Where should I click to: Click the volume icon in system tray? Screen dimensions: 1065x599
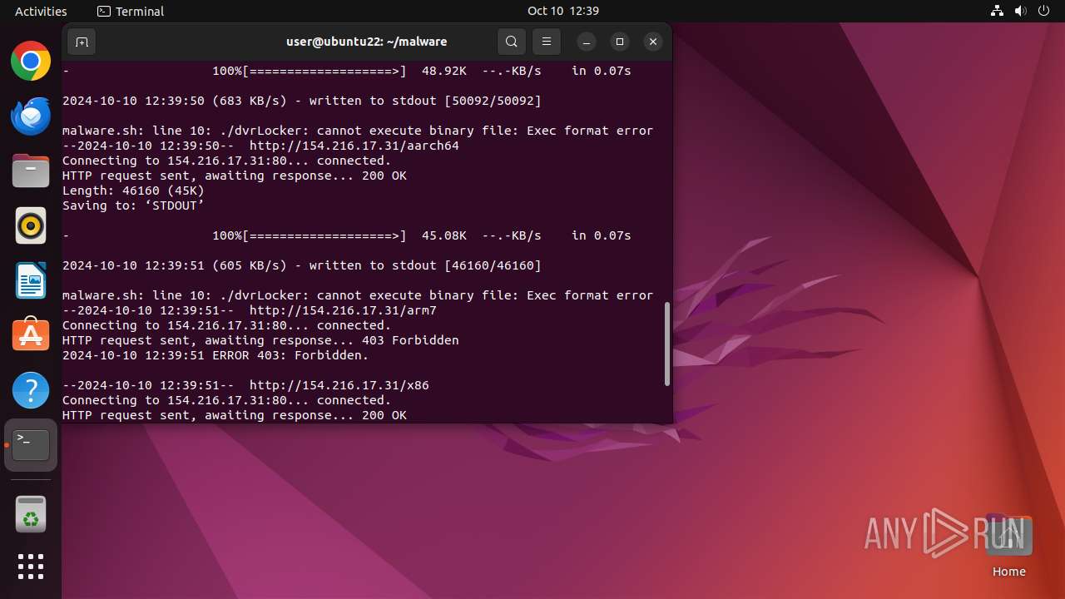click(x=1021, y=11)
